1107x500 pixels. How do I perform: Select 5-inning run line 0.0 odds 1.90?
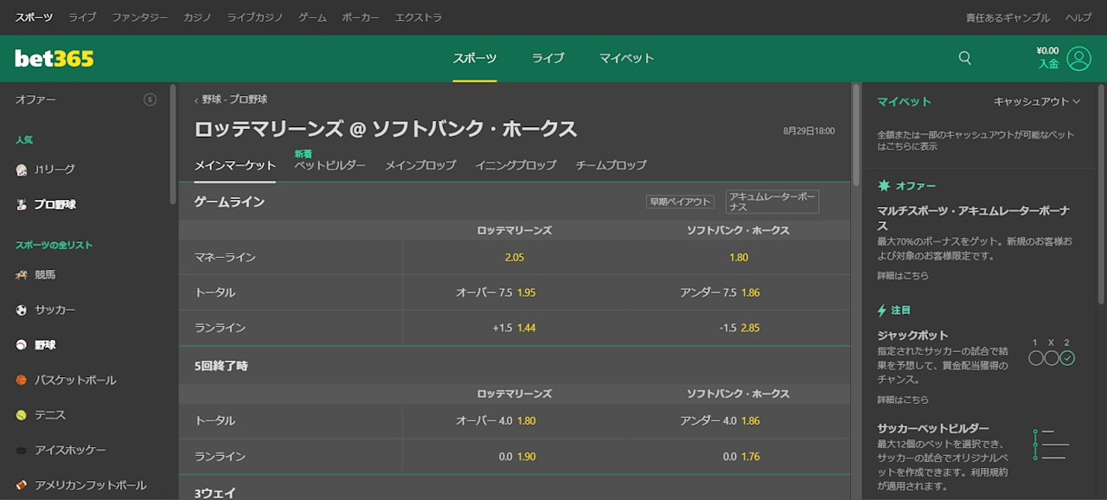515,456
